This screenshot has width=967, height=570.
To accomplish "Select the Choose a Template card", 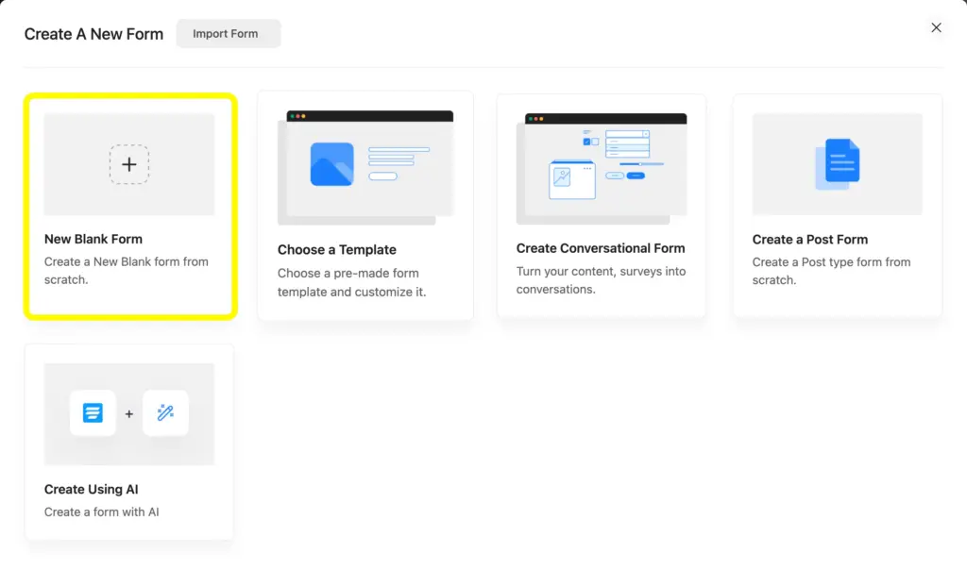I will 365,203.
